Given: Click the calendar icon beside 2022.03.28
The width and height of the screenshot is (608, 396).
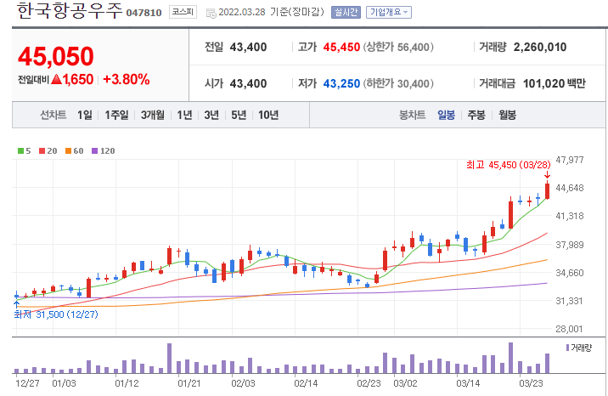Looking at the screenshot, I should (211, 14).
